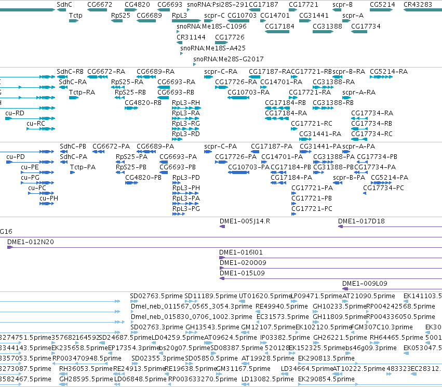
Task: Click the CG17726 gene label
Action: (230, 37)
